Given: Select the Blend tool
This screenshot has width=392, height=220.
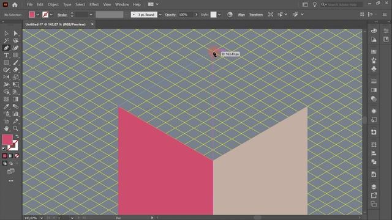Looking at the screenshot, I should 15,106.
